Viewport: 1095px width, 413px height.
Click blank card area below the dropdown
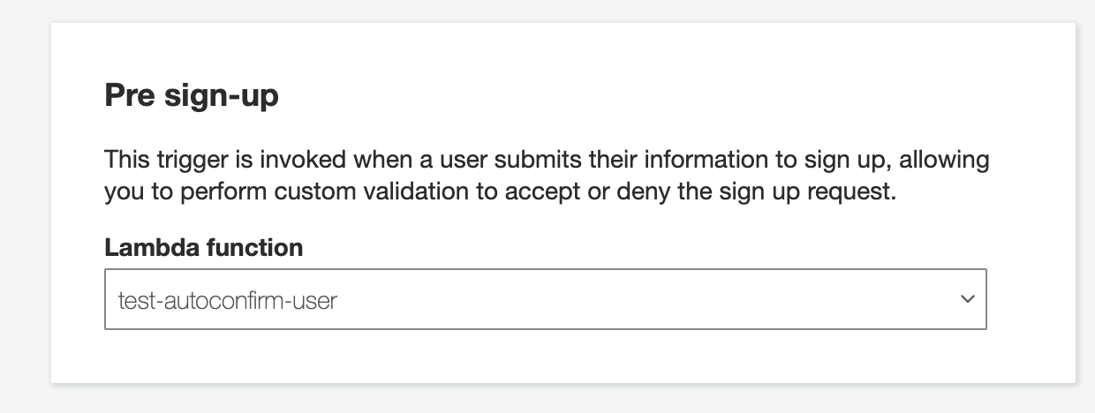pyautogui.click(x=545, y=357)
